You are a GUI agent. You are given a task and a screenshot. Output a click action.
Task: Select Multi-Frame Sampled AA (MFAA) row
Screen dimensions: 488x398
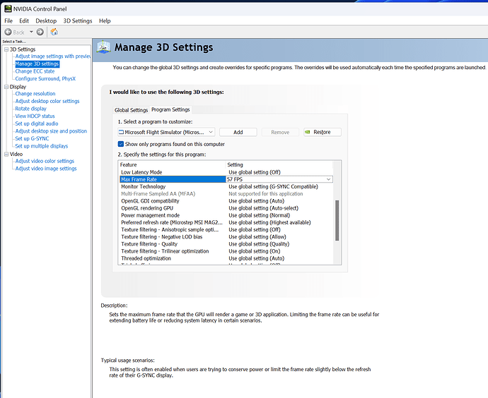point(226,194)
